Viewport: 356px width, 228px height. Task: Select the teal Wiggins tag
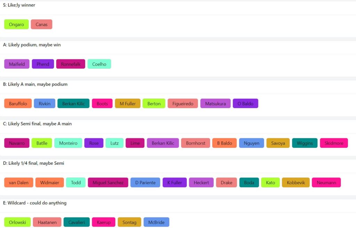(x=305, y=143)
